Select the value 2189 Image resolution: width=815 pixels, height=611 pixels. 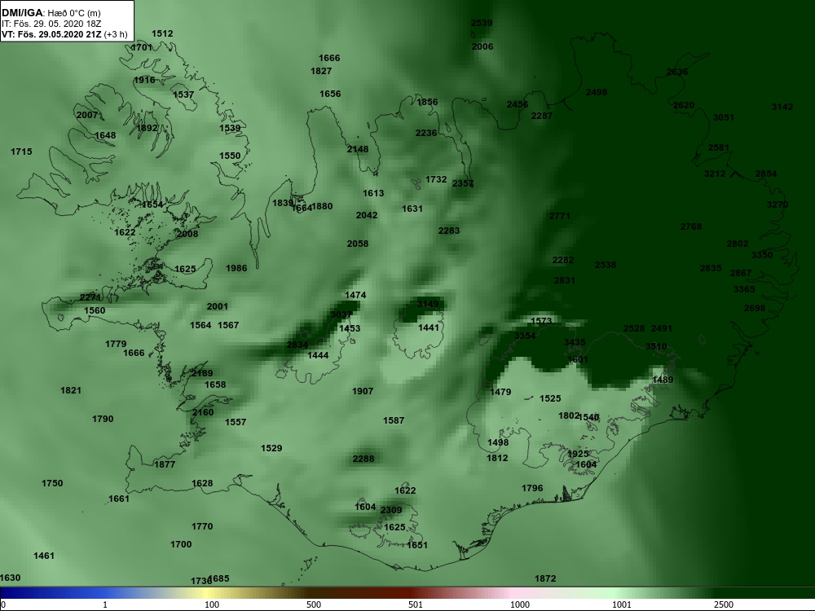tap(201, 373)
